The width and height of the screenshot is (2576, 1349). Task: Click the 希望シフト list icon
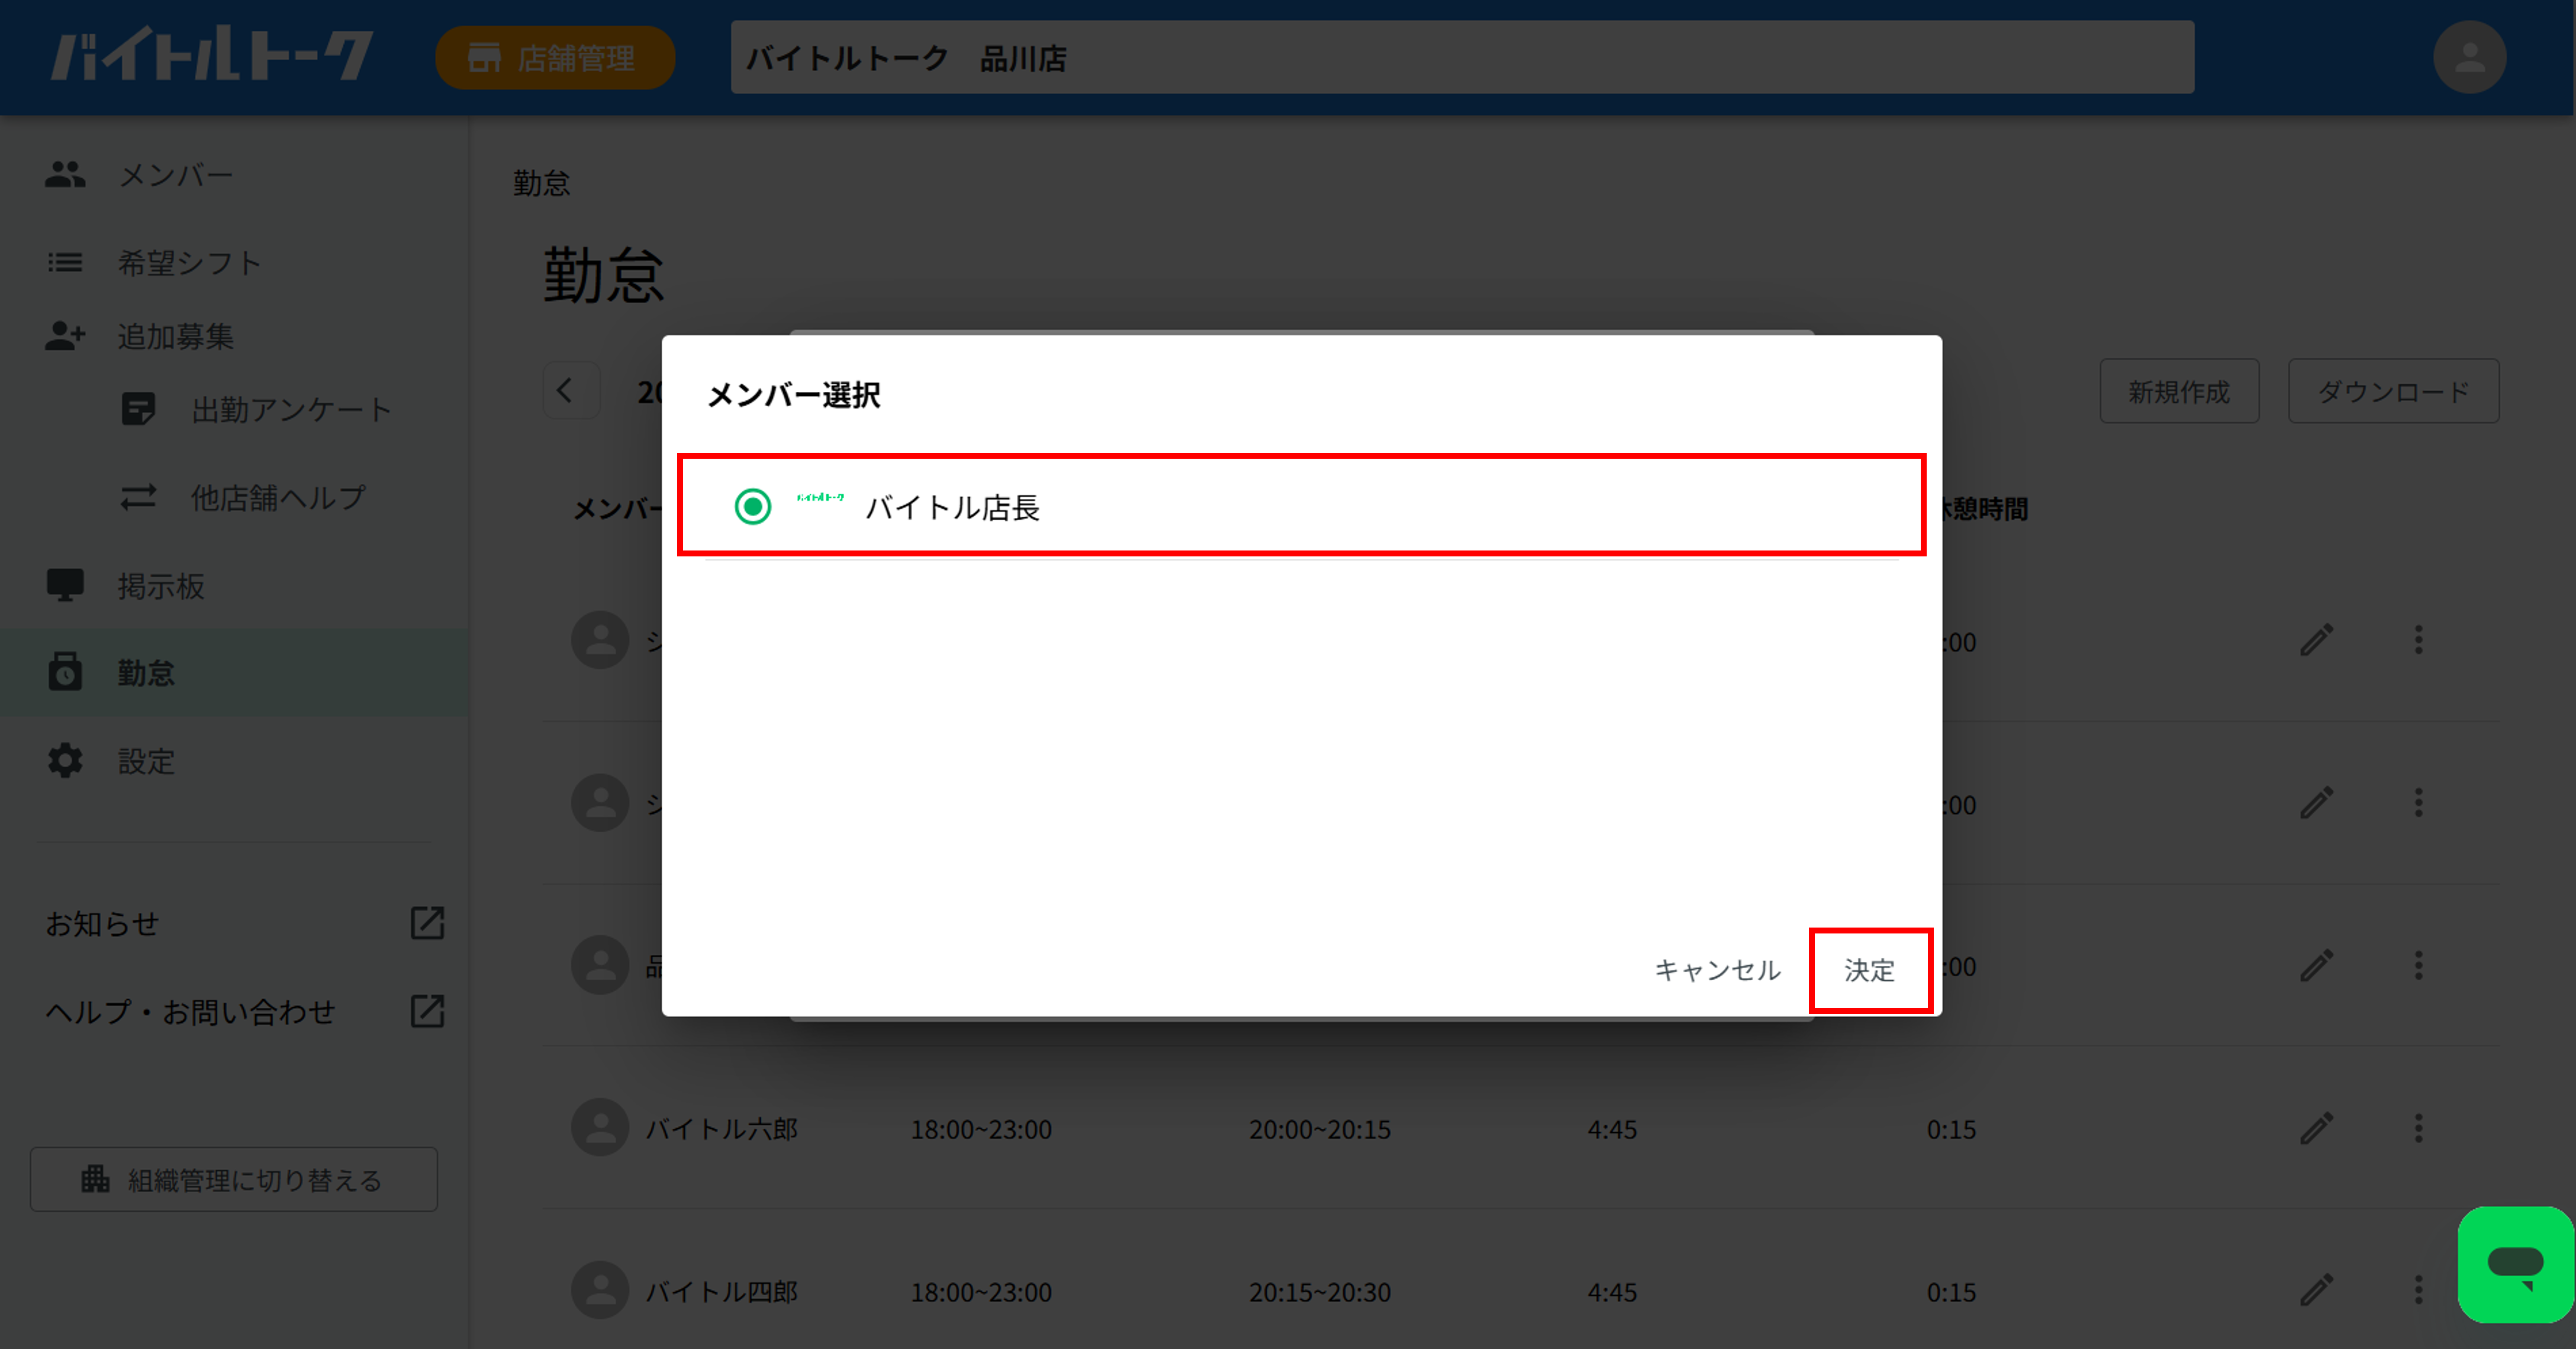click(65, 262)
